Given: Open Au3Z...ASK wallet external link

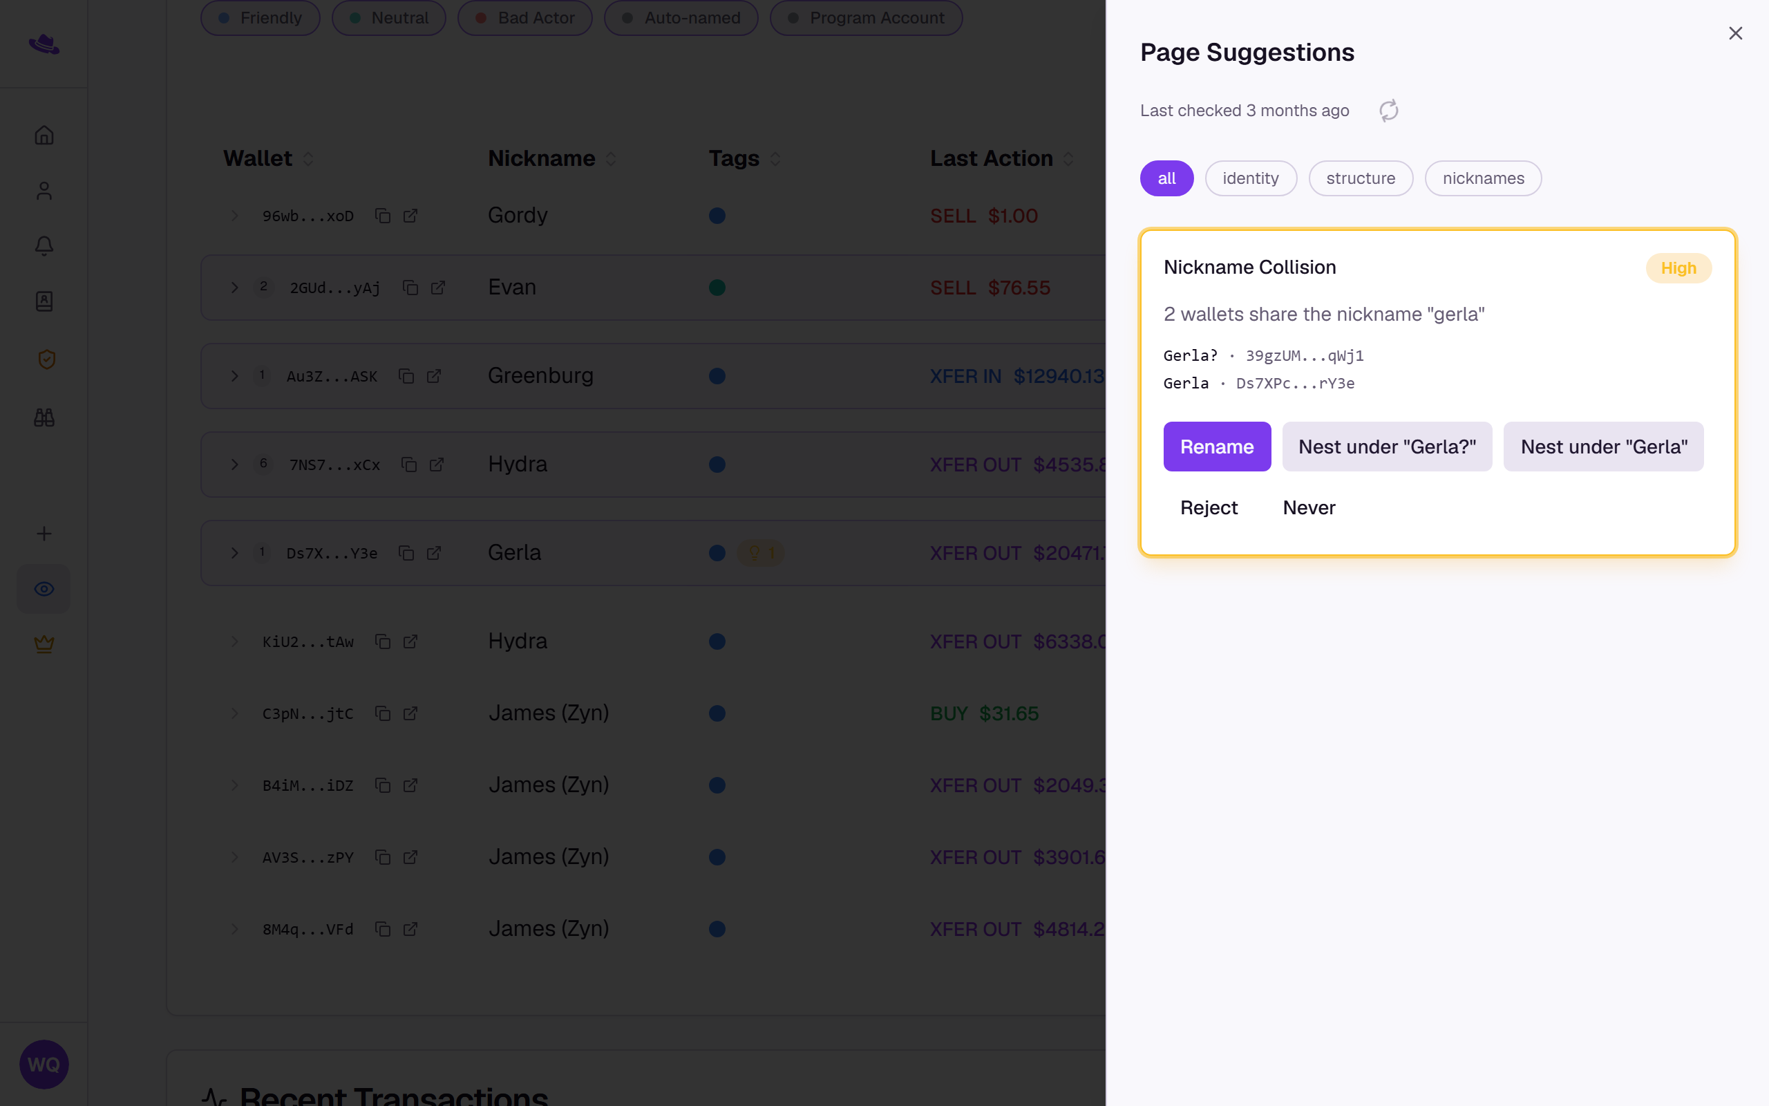Looking at the screenshot, I should coord(434,376).
